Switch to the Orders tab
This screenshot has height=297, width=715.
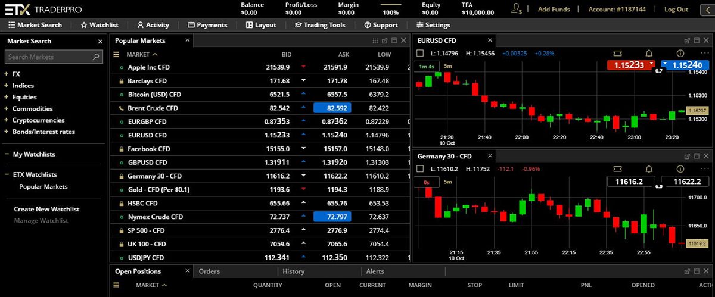pyautogui.click(x=209, y=271)
